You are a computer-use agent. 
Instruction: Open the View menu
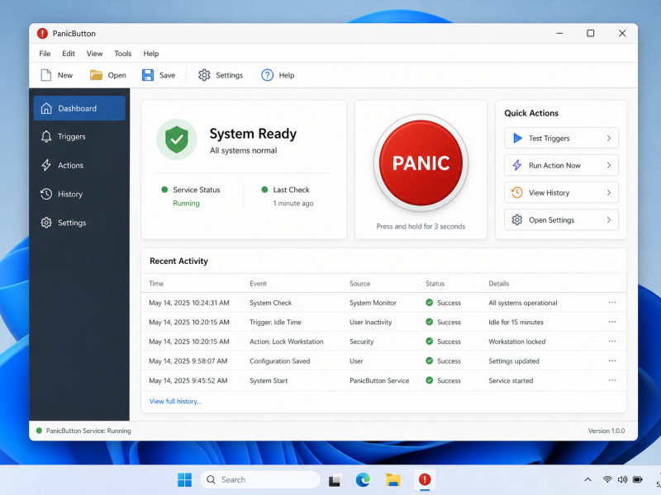(x=94, y=54)
